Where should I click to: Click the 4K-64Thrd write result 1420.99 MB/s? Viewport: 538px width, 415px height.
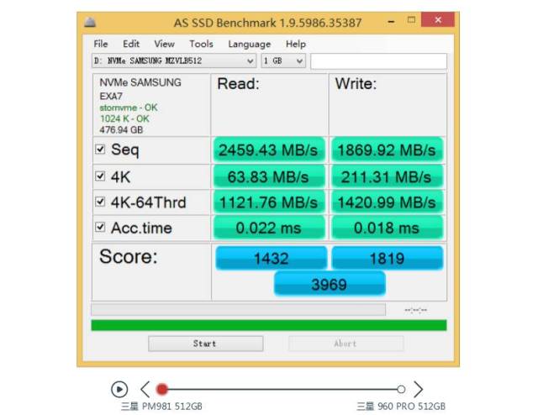[x=387, y=202]
